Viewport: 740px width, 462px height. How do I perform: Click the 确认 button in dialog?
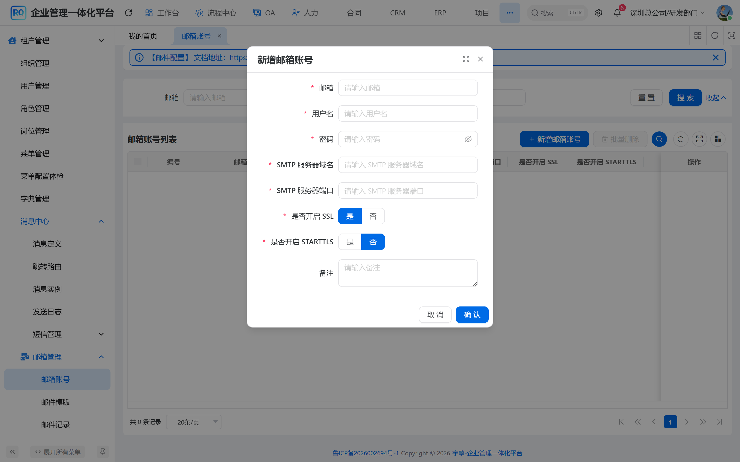[x=472, y=315]
